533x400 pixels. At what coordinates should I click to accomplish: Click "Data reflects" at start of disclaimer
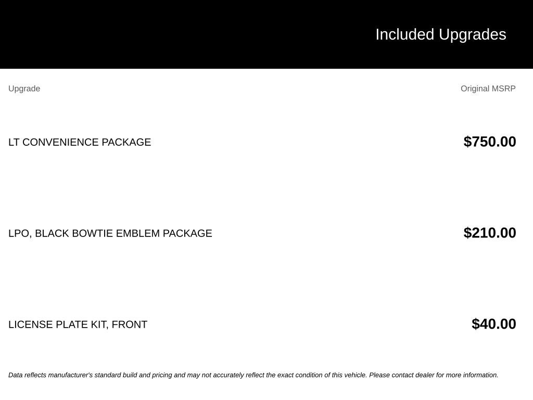[x=27, y=375]
